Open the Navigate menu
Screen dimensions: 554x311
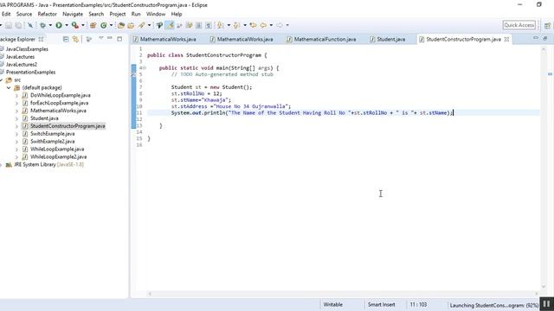pyautogui.click(x=73, y=14)
